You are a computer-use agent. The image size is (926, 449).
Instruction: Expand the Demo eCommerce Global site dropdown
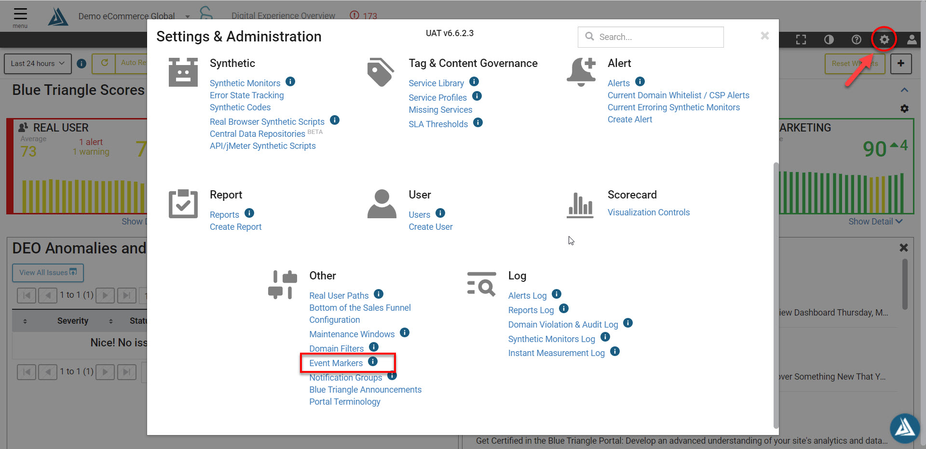tap(188, 17)
